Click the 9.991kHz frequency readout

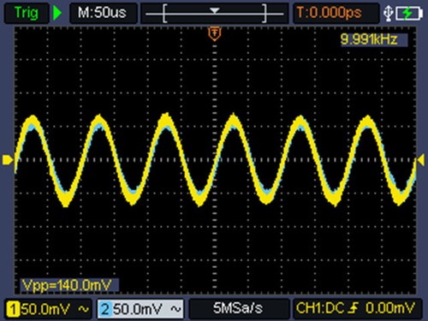pyautogui.click(x=374, y=39)
